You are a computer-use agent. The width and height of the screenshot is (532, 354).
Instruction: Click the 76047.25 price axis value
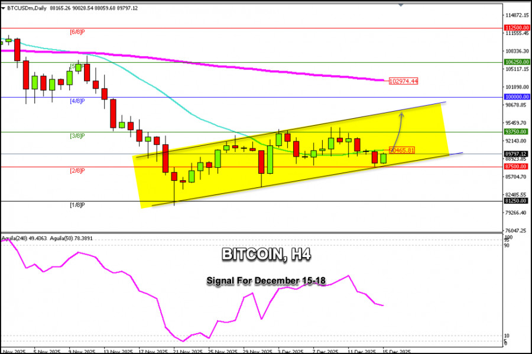[516, 230]
